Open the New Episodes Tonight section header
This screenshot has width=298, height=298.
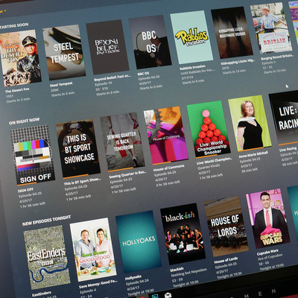[46, 221]
